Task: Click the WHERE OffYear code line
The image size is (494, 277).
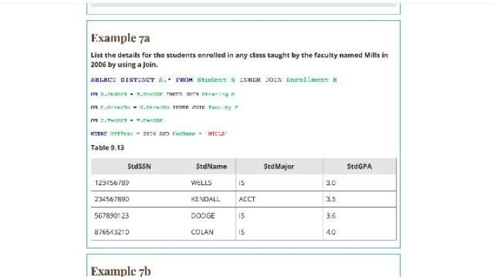Action: pos(159,133)
